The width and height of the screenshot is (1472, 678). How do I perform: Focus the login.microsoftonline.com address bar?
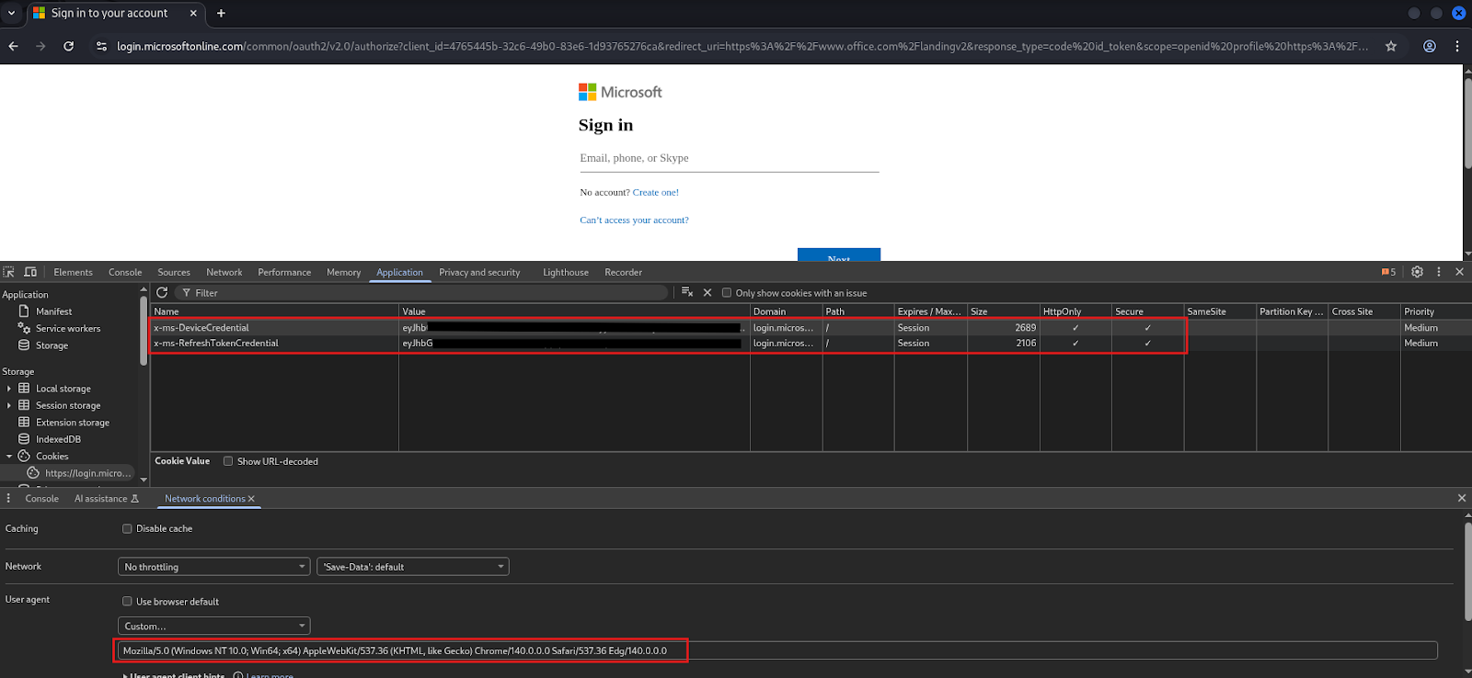point(742,46)
